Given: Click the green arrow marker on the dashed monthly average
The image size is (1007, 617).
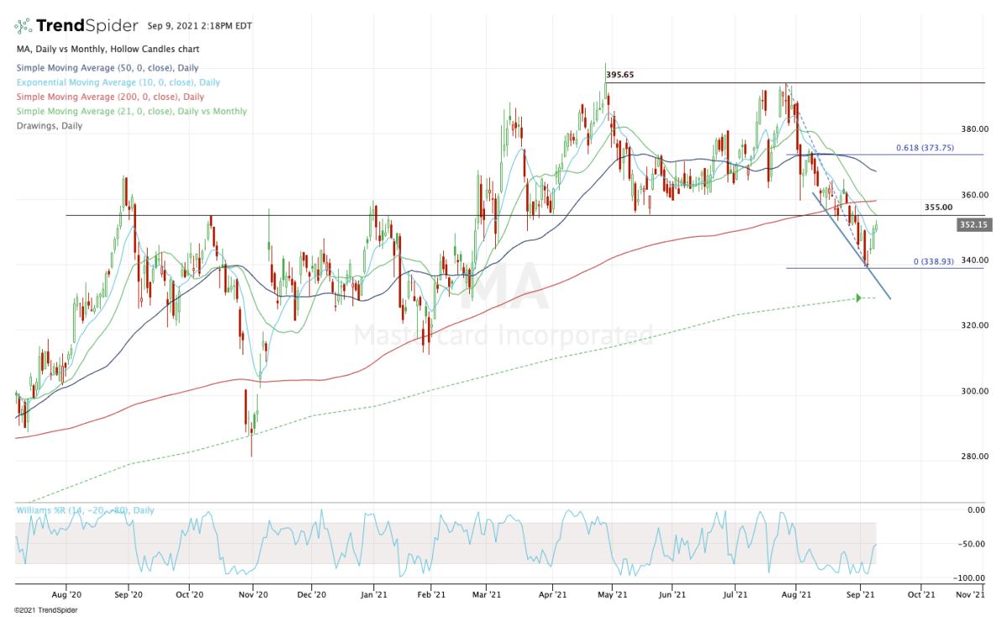Looking at the screenshot, I should tap(859, 297).
